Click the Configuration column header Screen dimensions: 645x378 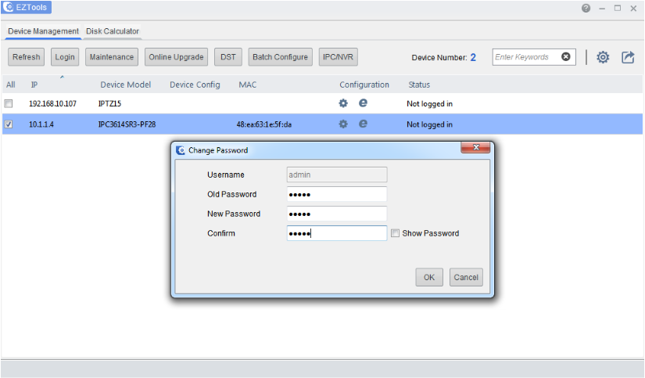pyautogui.click(x=364, y=85)
